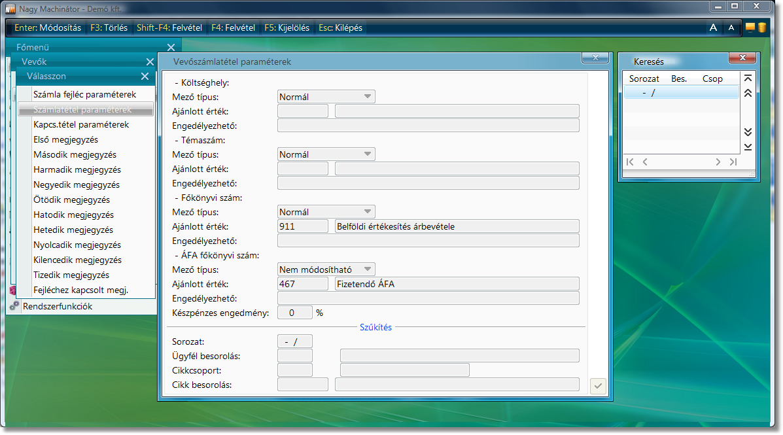Go to first column in Keresés navigator
This screenshot has height=435, width=783.
pos(630,162)
